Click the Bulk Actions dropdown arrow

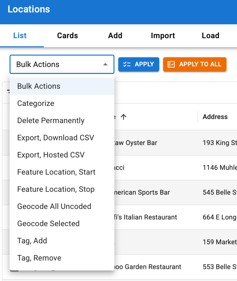click(x=105, y=64)
